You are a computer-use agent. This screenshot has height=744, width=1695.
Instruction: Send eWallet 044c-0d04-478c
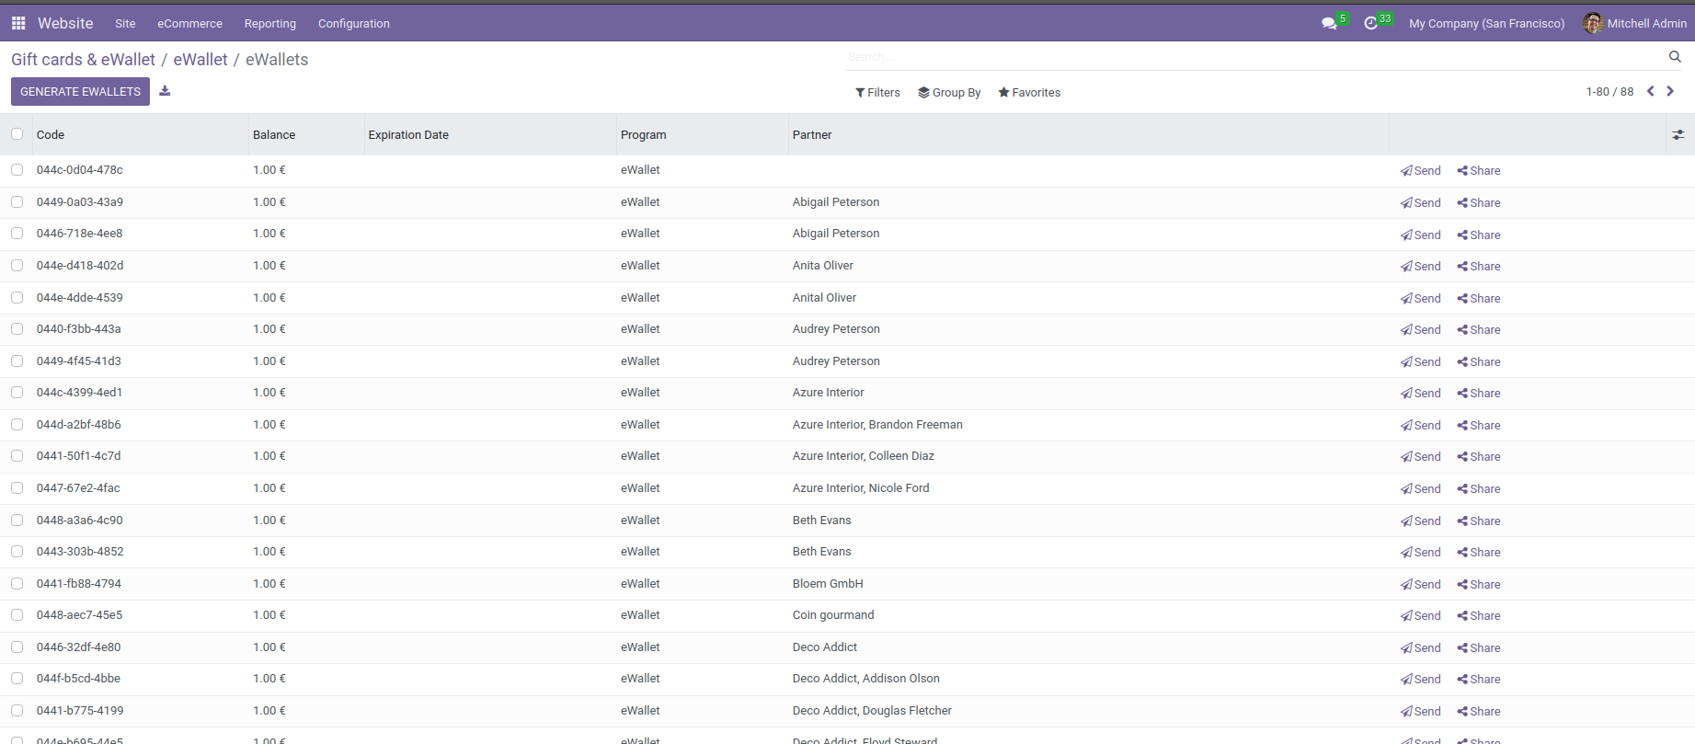(x=1421, y=171)
